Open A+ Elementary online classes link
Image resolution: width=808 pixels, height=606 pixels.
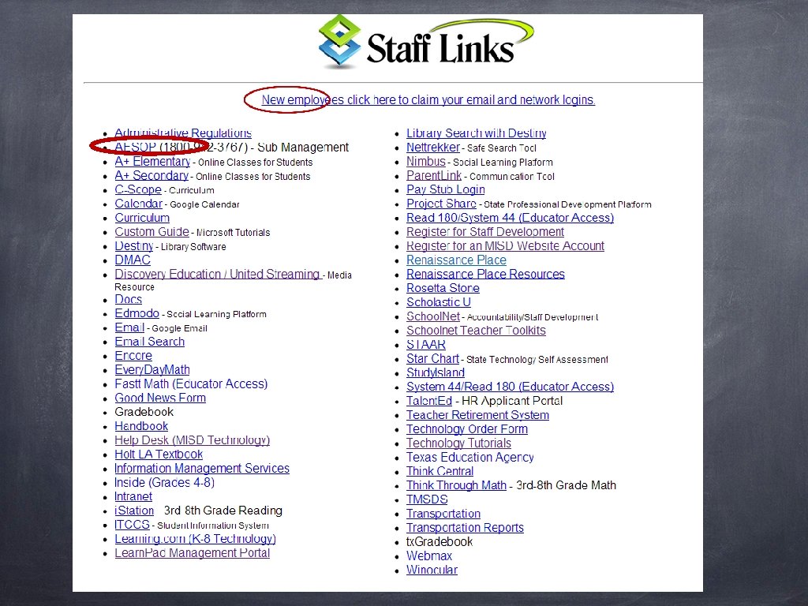pos(152,161)
